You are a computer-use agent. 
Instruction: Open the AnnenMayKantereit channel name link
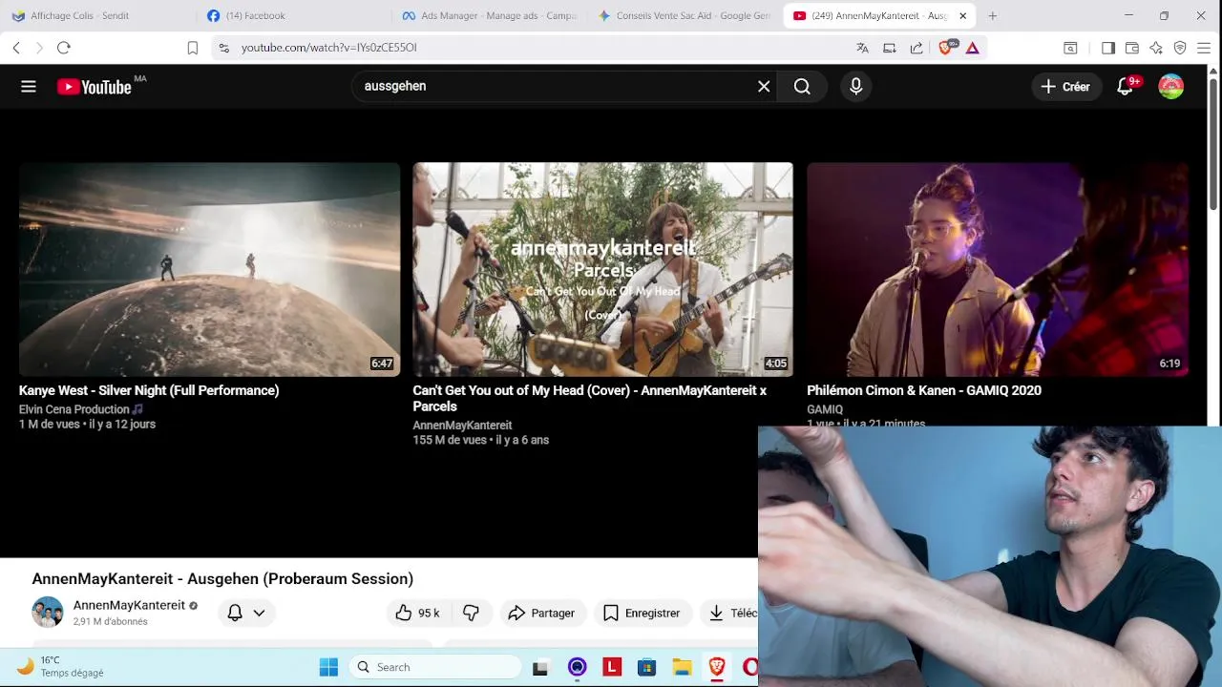129,605
